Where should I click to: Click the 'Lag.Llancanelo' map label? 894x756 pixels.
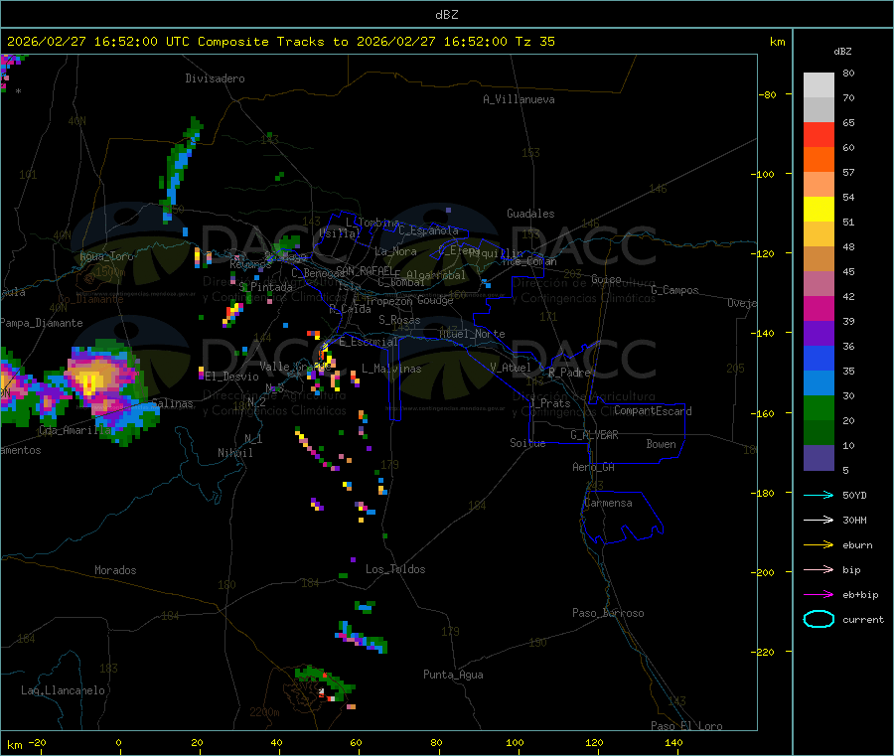click(x=63, y=690)
